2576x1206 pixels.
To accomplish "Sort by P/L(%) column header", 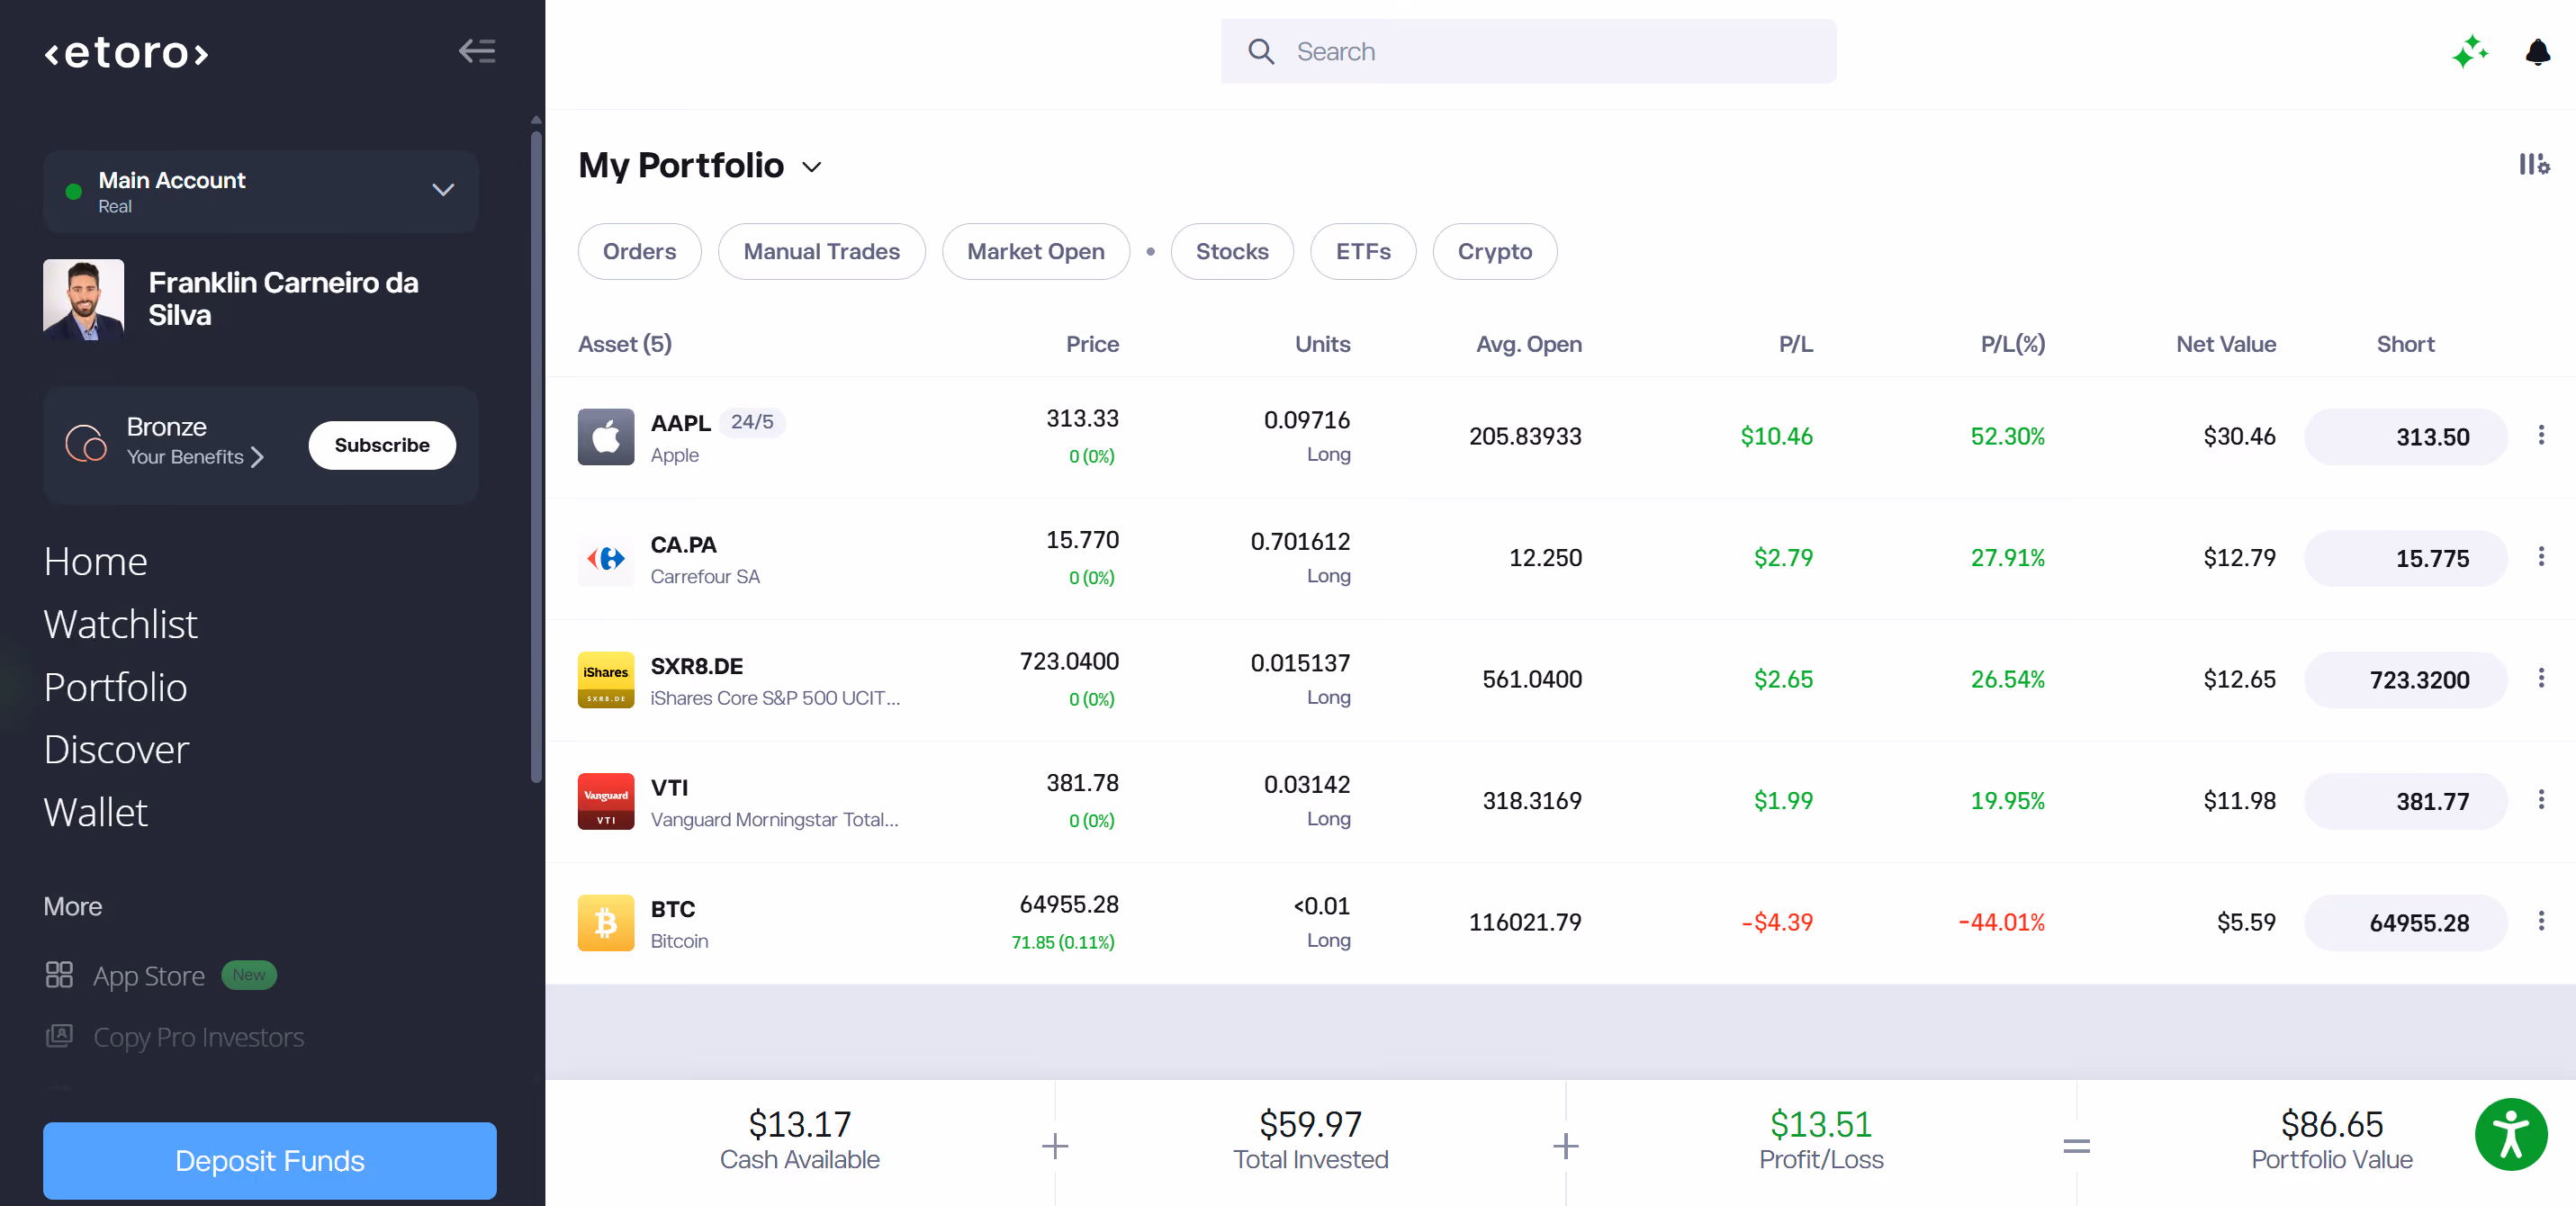I will point(2012,345).
